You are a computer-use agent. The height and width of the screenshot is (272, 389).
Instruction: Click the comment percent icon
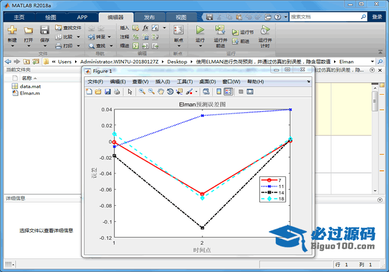[135, 37]
